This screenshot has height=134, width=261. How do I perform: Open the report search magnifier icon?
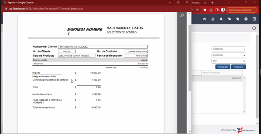[182, 16]
